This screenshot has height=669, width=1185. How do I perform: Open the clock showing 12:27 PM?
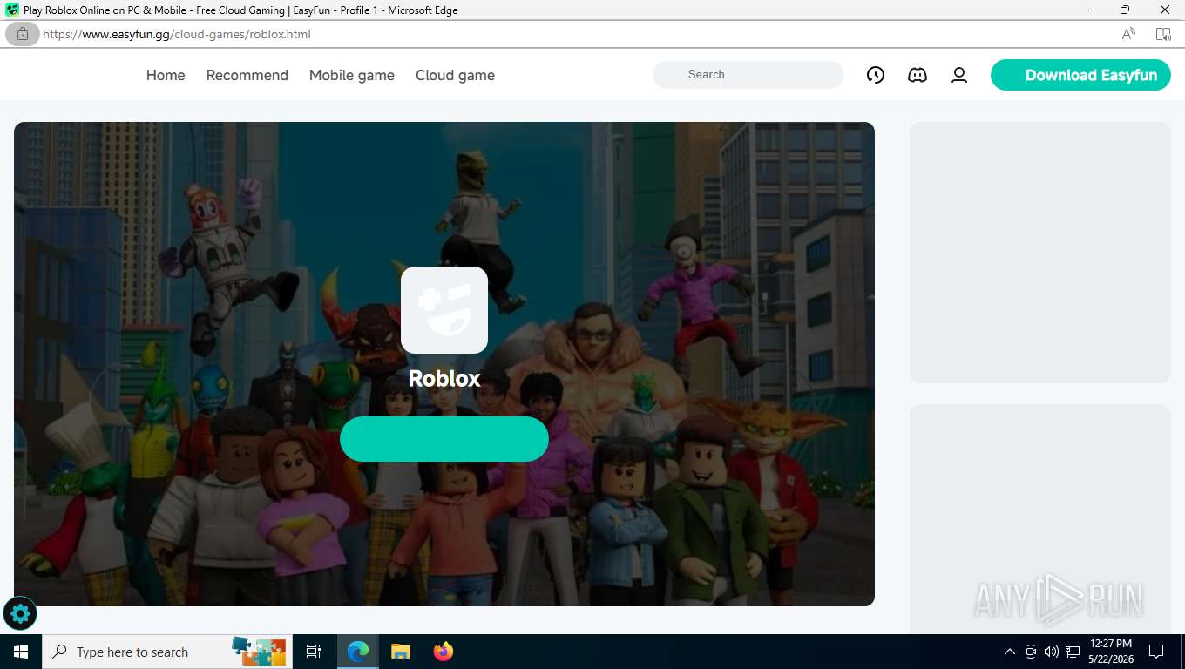[1110, 652]
